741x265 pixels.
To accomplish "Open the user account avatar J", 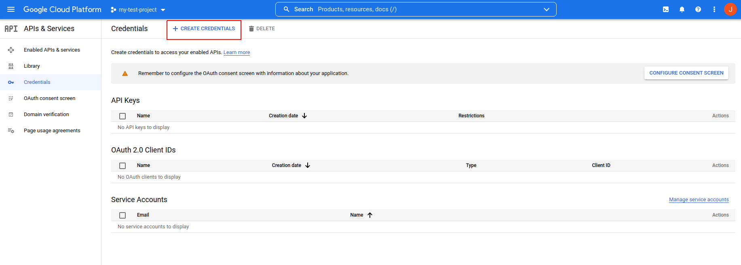I will click(730, 9).
